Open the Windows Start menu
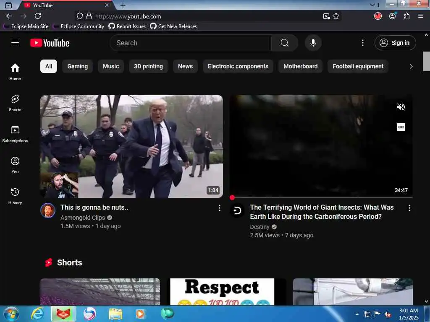The width and height of the screenshot is (430, 322). 11,314
